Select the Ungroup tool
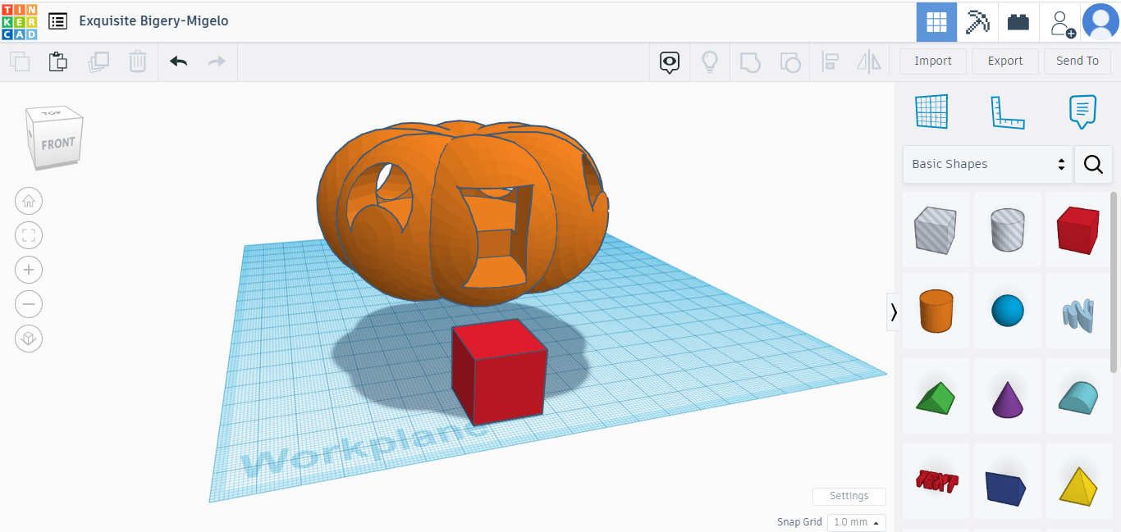The width and height of the screenshot is (1121, 532). pos(789,61)
